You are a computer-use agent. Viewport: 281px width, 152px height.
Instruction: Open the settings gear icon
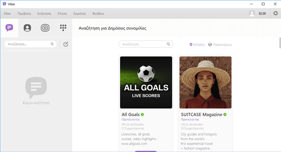275,13
